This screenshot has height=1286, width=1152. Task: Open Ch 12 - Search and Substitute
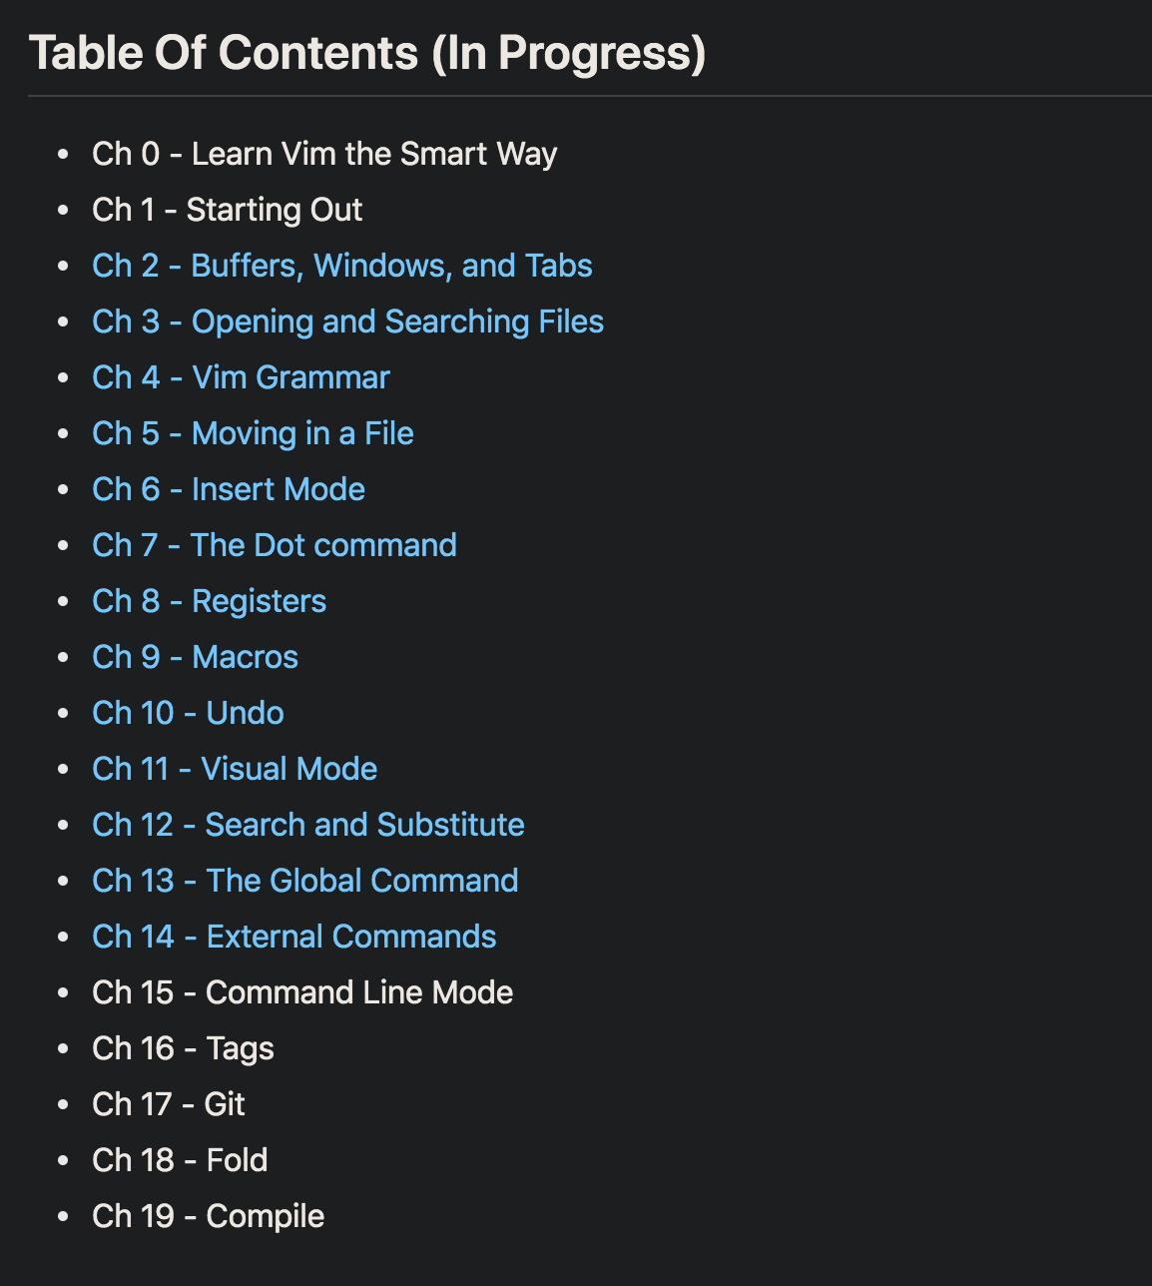[308, 825]
